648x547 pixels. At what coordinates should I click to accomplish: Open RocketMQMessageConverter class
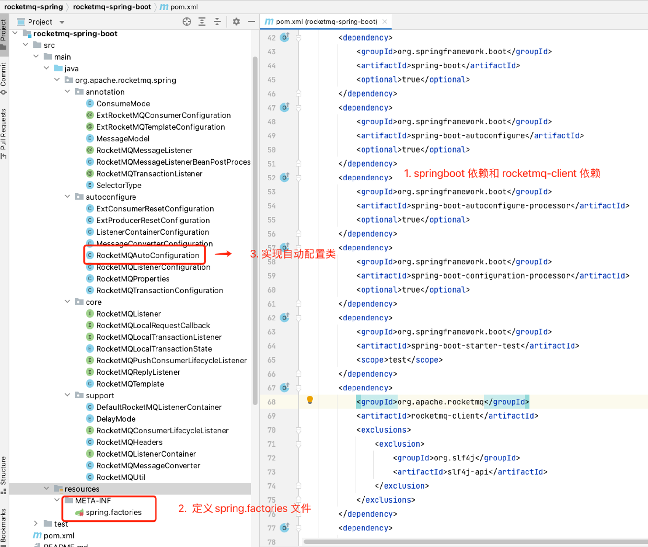143,465
